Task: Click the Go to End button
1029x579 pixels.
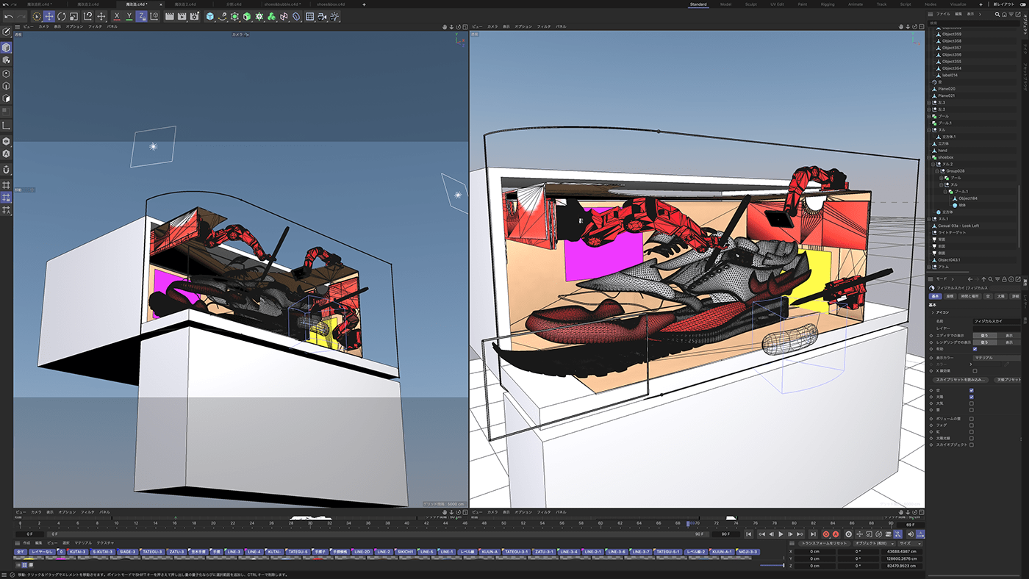Action: pos(813,534)
